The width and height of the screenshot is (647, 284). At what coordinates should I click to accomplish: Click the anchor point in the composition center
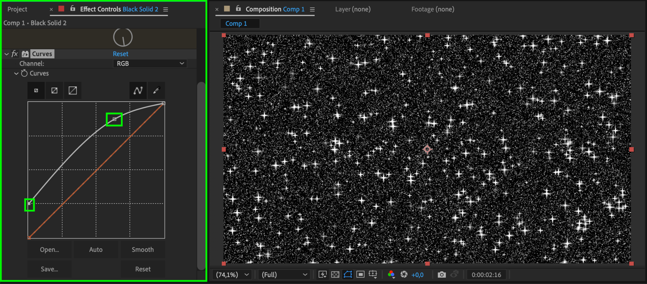(x=427, y=149)
